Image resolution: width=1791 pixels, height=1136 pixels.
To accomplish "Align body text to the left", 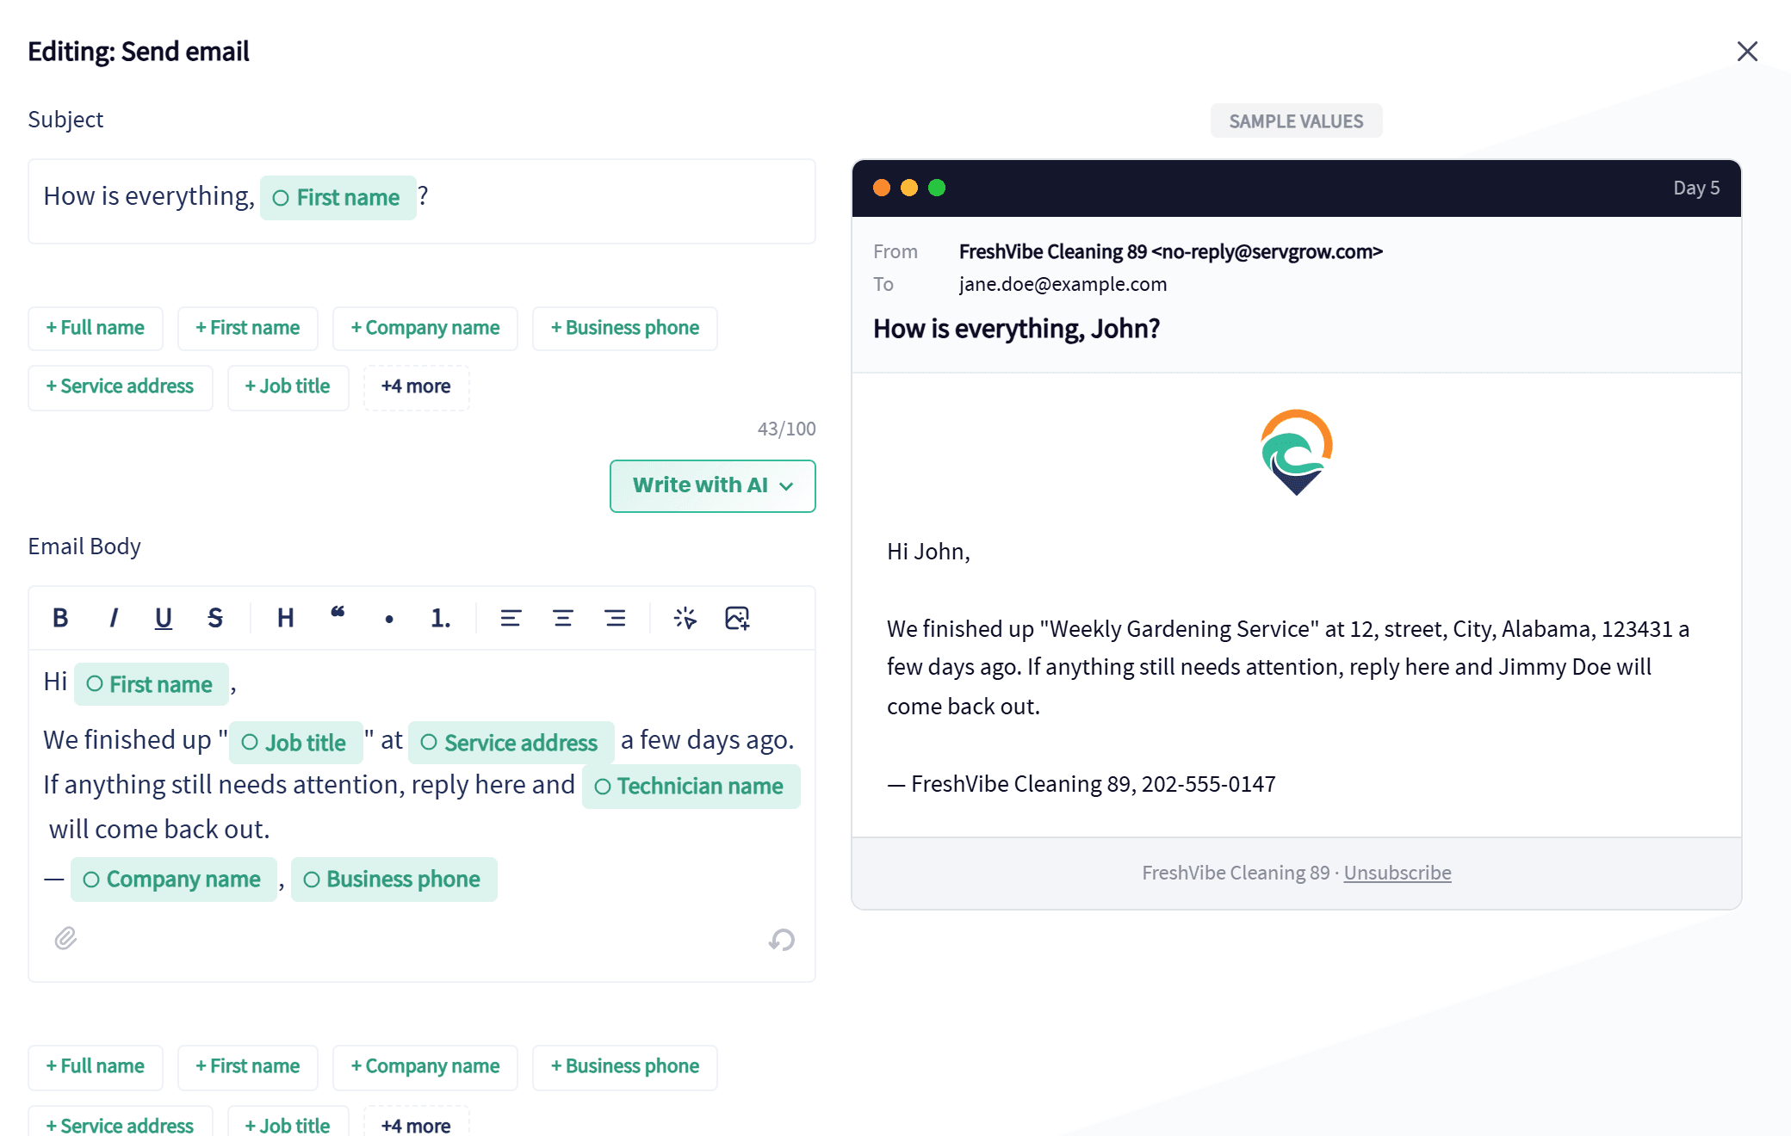I will click(511, 618).
